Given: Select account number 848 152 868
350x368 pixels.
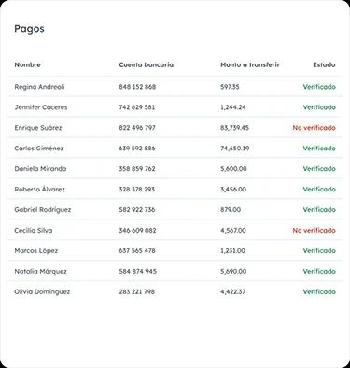Looking at the screenshot, I should [x=137, y=87].
